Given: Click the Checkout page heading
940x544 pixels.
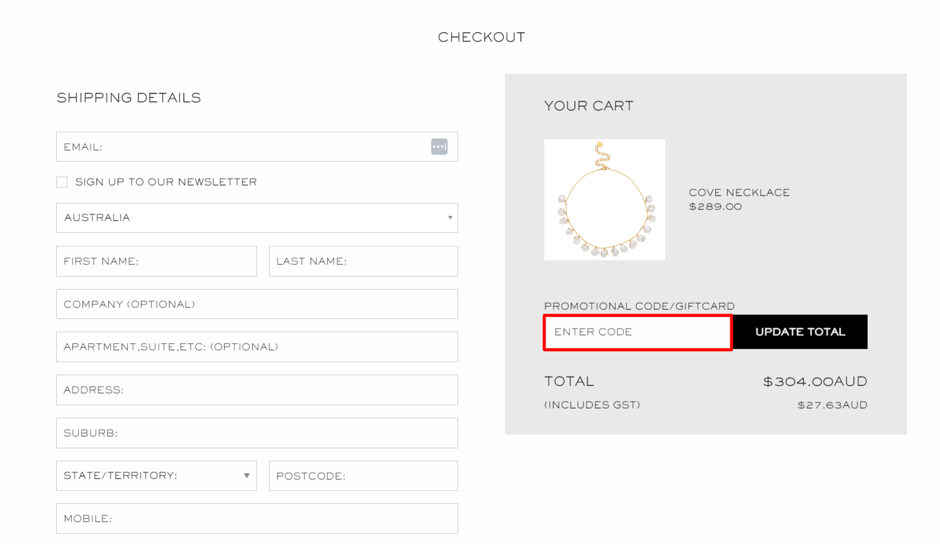Looking at the screenshot, I should (481, 37).
